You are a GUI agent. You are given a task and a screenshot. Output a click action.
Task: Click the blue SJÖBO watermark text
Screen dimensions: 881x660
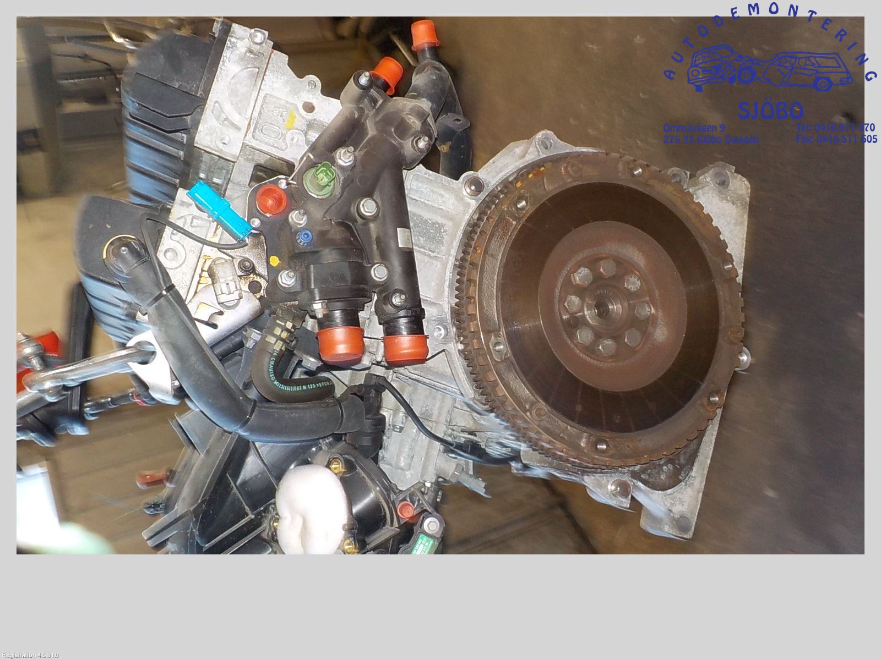pyautogui.click(x=770, y=111)
